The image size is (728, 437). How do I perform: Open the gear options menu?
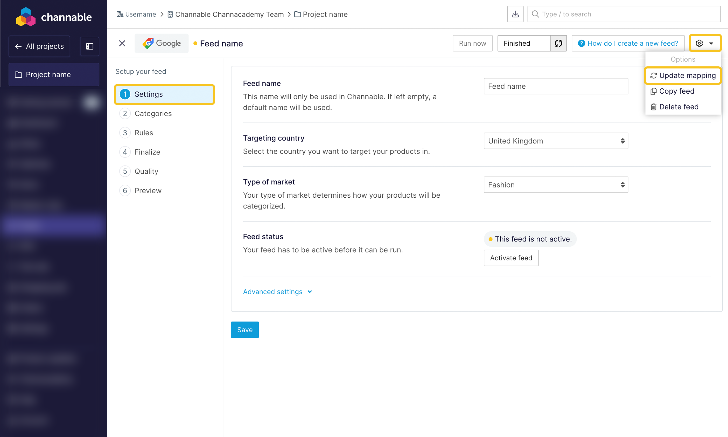click(x=705, y=43)
